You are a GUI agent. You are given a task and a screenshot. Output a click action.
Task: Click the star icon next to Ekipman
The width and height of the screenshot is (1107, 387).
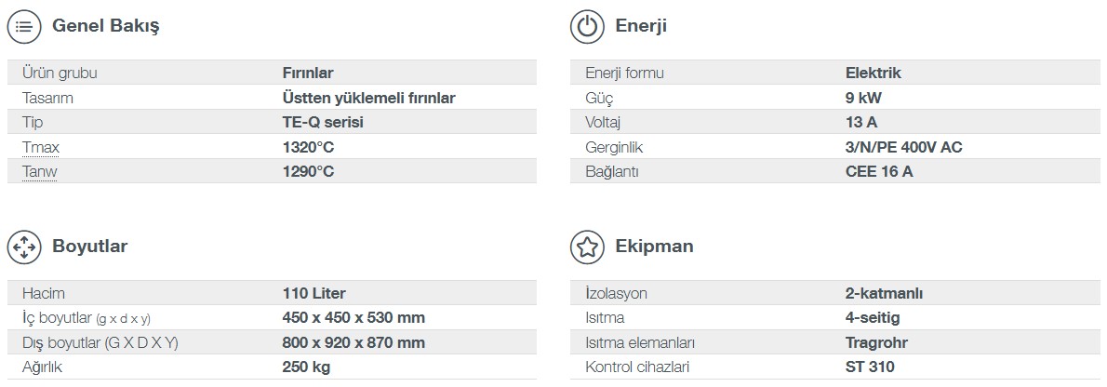pos(587,247)
